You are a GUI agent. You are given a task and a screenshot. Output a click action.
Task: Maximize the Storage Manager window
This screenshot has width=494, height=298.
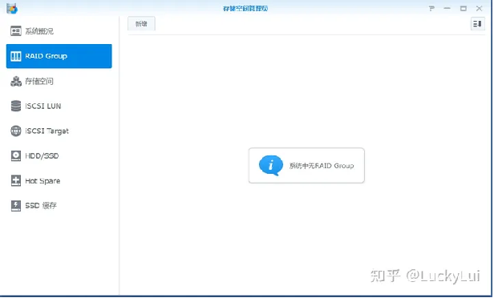click(x=464, y=9)
